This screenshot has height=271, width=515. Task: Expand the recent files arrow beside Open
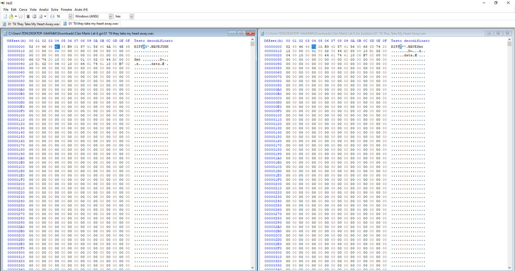tap(16, 16)
